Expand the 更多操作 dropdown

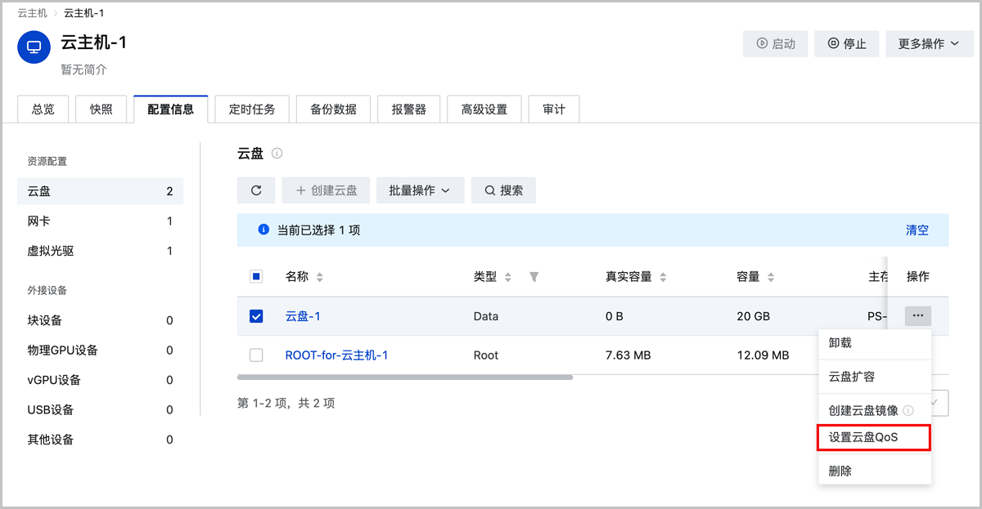tap(928, 44)
